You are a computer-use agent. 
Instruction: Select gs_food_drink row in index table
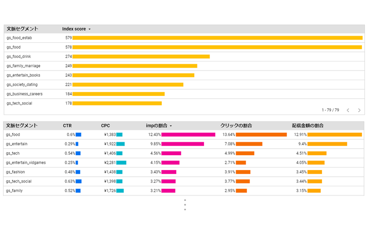[x=19, y=57]
